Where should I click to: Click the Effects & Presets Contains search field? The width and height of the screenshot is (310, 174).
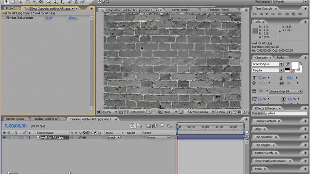(286, 113)
